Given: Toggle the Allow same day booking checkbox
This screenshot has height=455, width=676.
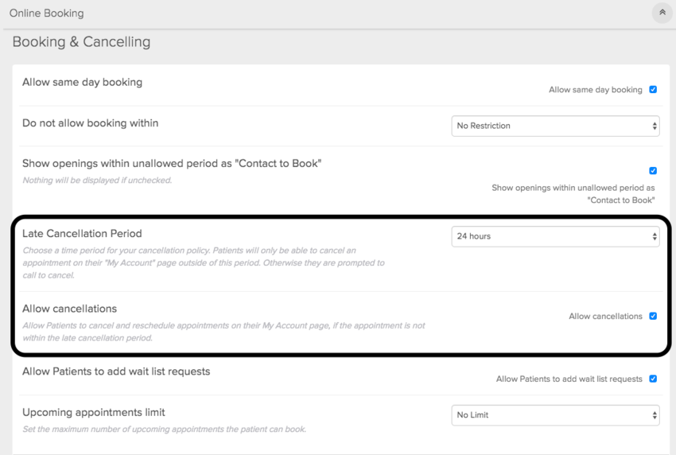Looking at the screenshot, I should pos(653,90).
